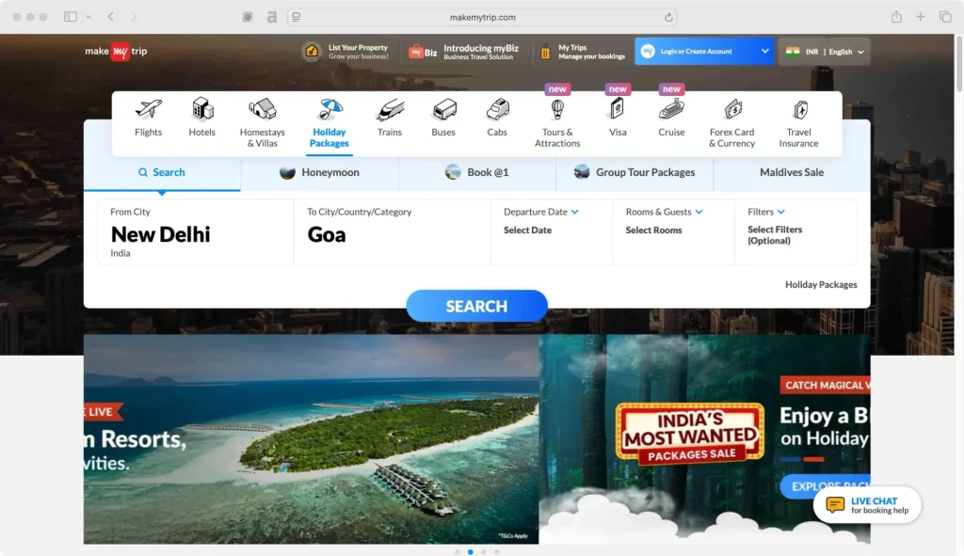This screenshot has height=556, width=964.
Task: Open My Trips suitcase icon
Action: (545, 52)
